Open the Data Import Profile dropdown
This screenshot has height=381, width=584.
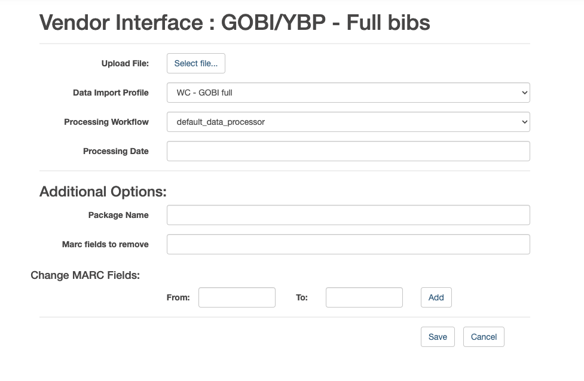pos(348,93)
